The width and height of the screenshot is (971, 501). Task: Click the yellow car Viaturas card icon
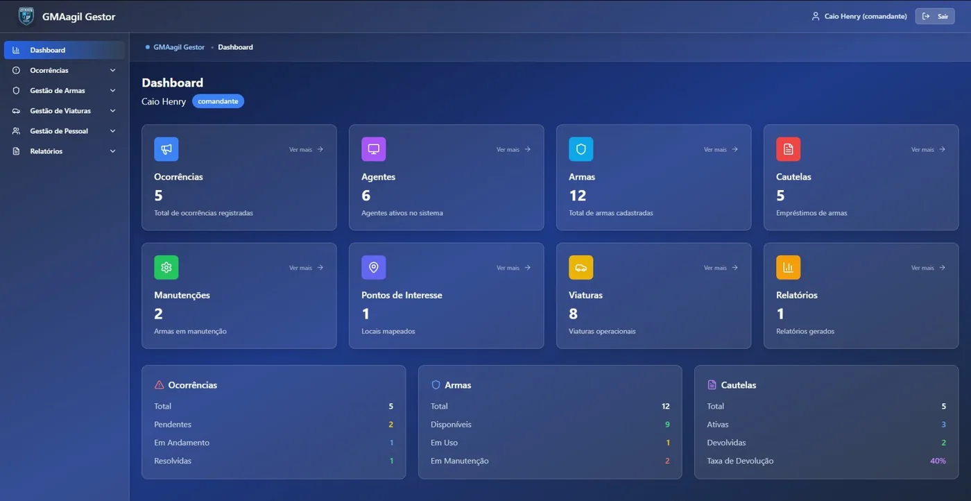[x=581, y=267]
